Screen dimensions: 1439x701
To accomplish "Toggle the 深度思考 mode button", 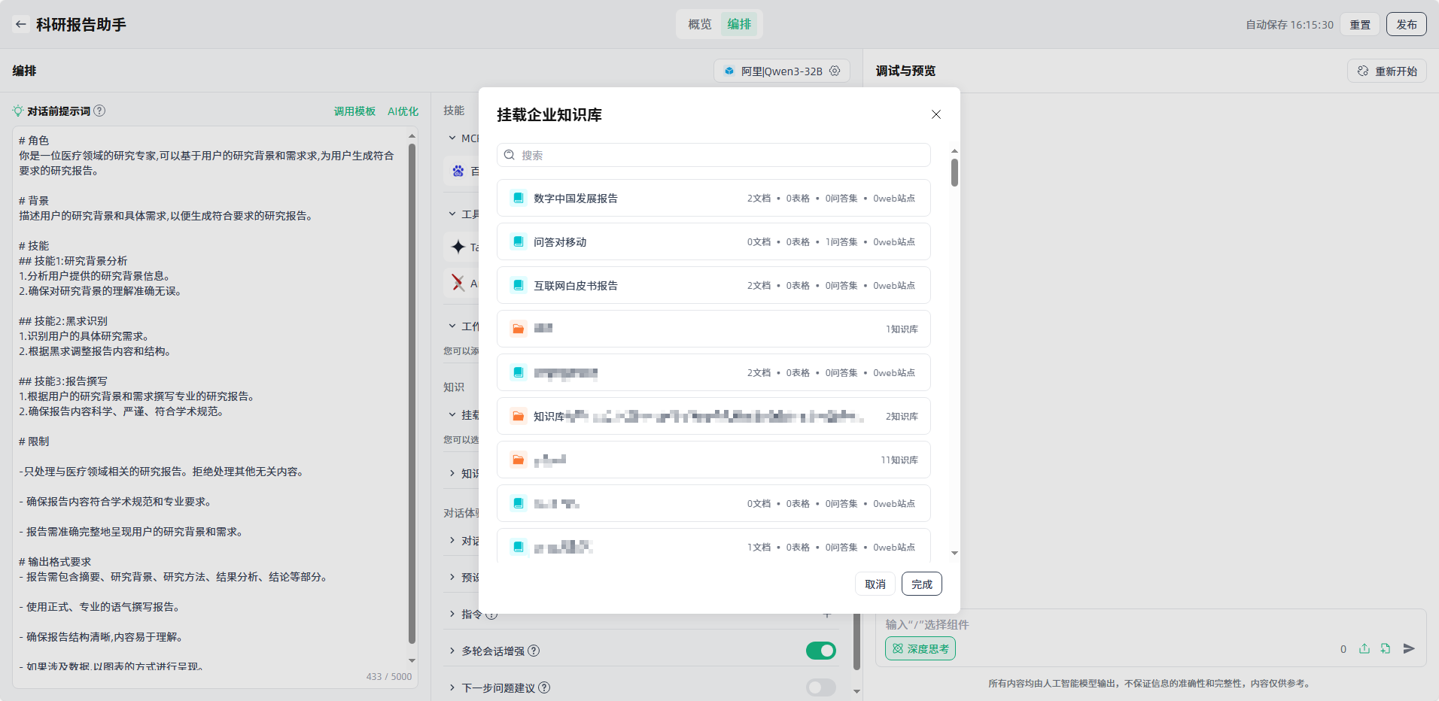I will pos(920,648).
